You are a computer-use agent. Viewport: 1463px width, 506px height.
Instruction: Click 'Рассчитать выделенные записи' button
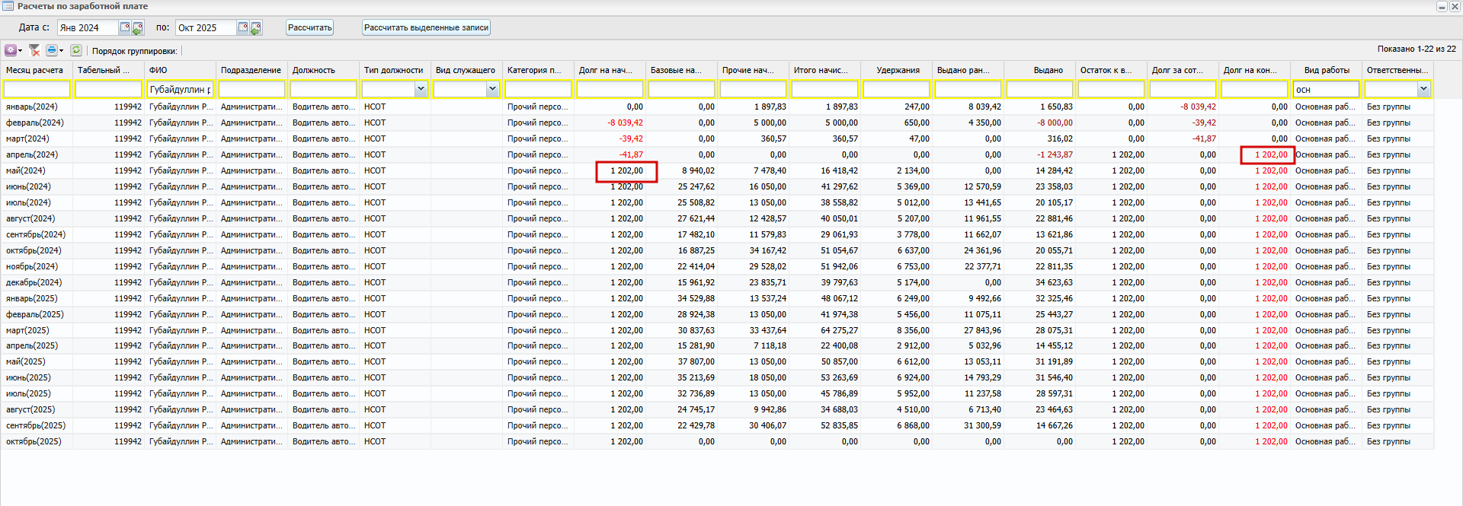[x=426, y=27]
